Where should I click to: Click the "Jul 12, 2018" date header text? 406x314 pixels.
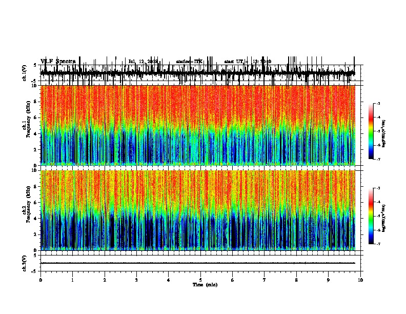click(143, 62)
